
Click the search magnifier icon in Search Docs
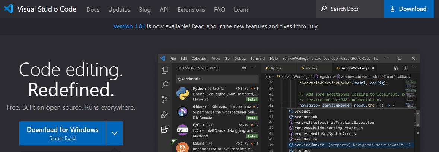pyautogui.click(x=323, y=9)
